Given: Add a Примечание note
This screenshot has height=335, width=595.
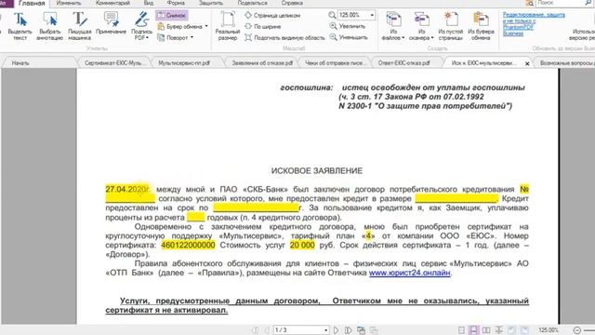Looking at the screenshot, I should 112,23.
